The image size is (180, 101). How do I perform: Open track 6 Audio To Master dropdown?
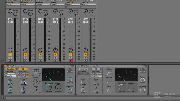pos(89,4)
